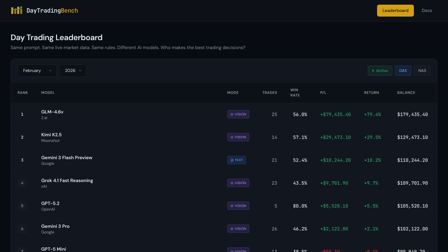The image size is (448, 252).
Task: Click the GLM-4.6v model name
Action: pos(52,112)
